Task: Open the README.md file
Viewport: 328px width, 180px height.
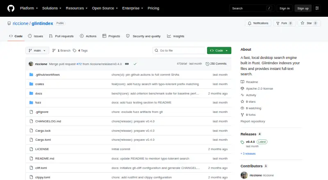Action: pyautogui.click(x=45, y=158)
